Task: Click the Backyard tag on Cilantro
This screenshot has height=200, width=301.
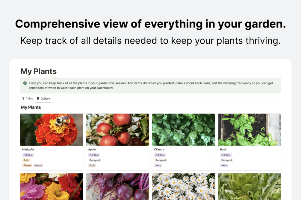Action: (x=161, y=160)
